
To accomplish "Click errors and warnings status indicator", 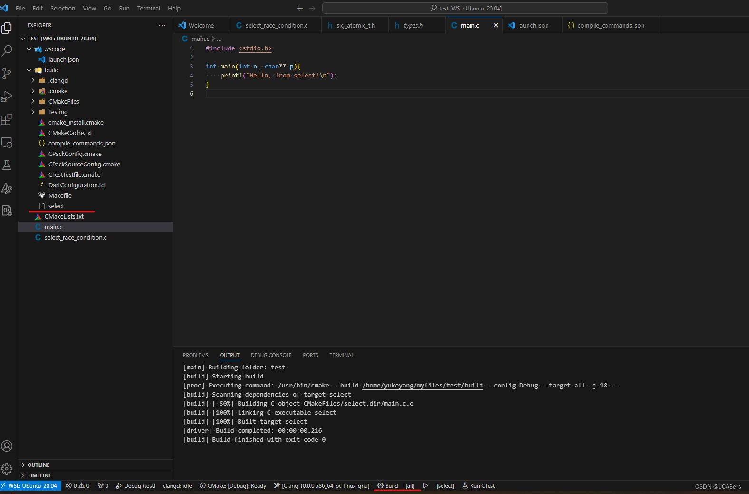I will coord(77,486).
